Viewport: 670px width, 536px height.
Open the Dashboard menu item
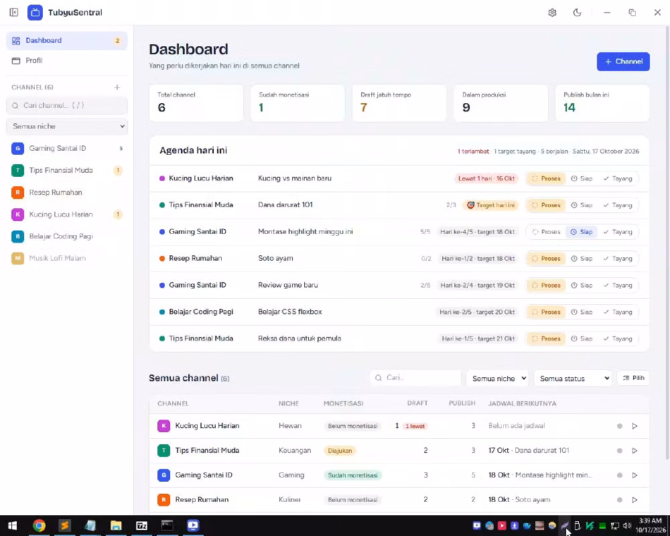tap(66, 41)
